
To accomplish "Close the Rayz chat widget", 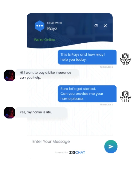I will (x=105, y=26).
